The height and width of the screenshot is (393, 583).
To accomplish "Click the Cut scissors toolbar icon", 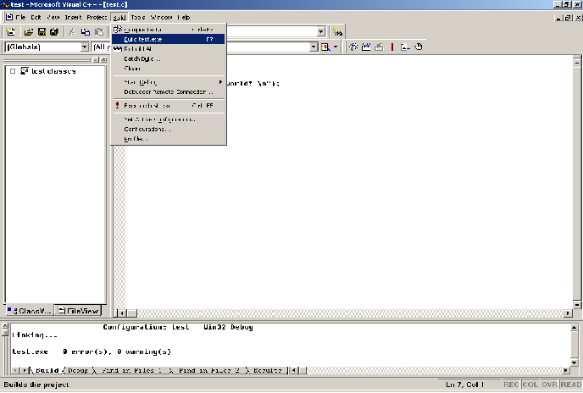I will tap(72, 32).
